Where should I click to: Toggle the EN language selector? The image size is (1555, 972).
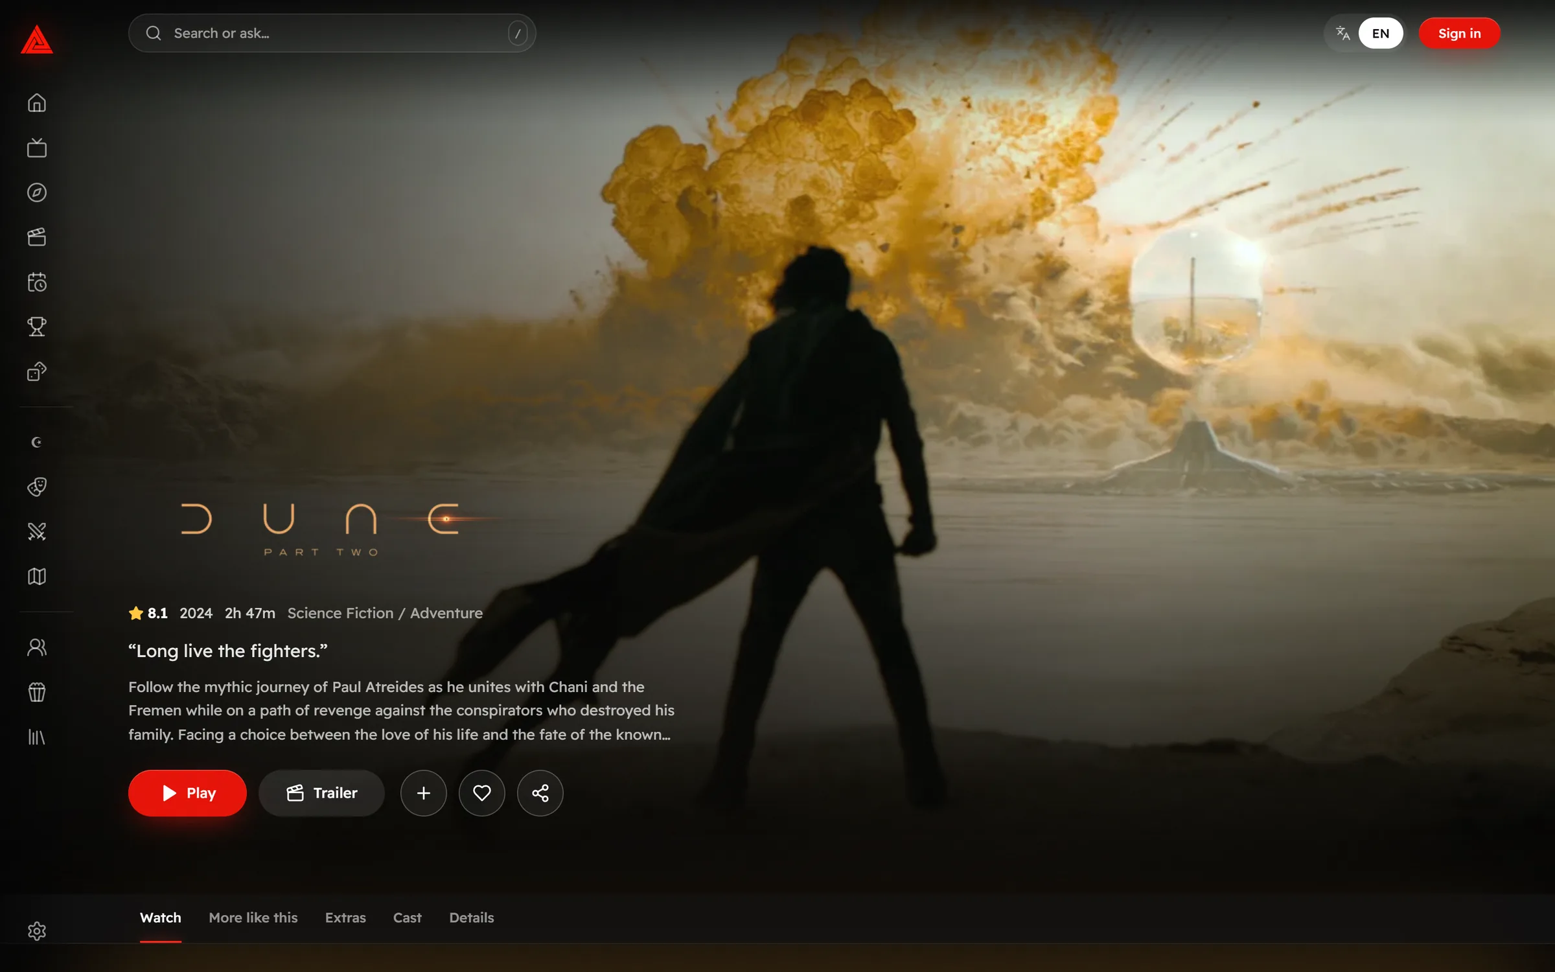click(1381, 33)
